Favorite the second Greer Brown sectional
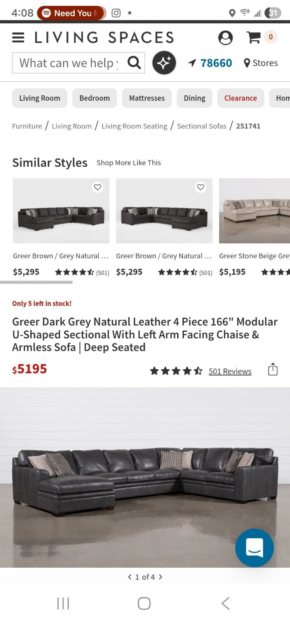This screenshot has width=290, height=622. click(x=201, y=187)
